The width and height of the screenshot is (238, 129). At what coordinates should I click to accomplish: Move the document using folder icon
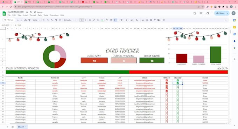tap(31, 12)
